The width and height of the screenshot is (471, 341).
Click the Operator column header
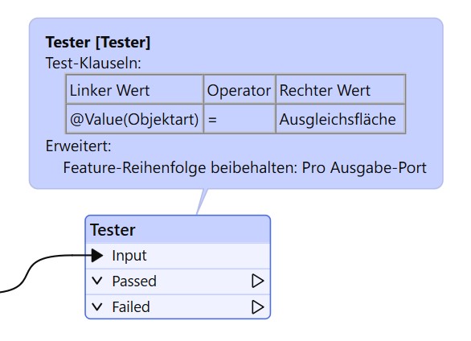(240, 90)
